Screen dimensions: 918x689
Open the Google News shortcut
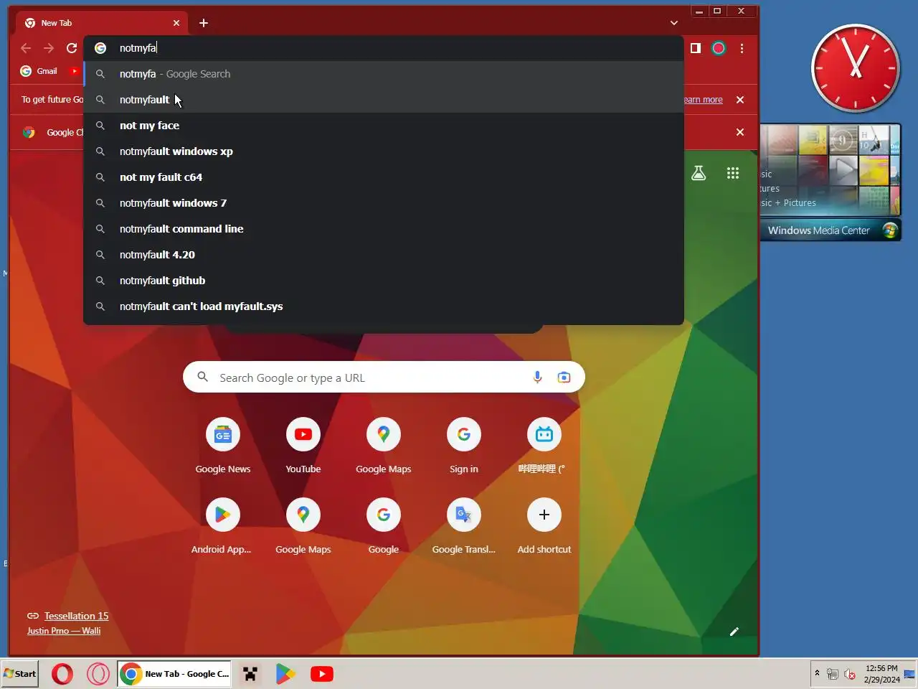click(223, 446)
